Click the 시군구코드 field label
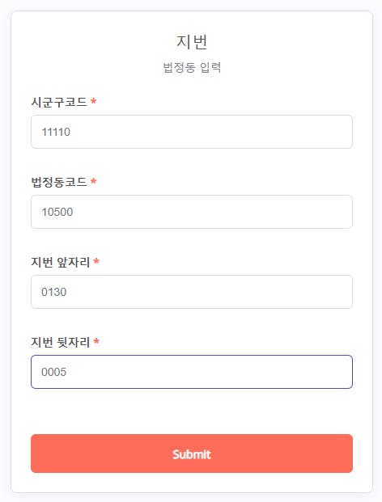Viewport: 382px width, 502px height. (59, 102)
